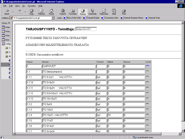Click link in row 1.1.13

pos(147,98)
